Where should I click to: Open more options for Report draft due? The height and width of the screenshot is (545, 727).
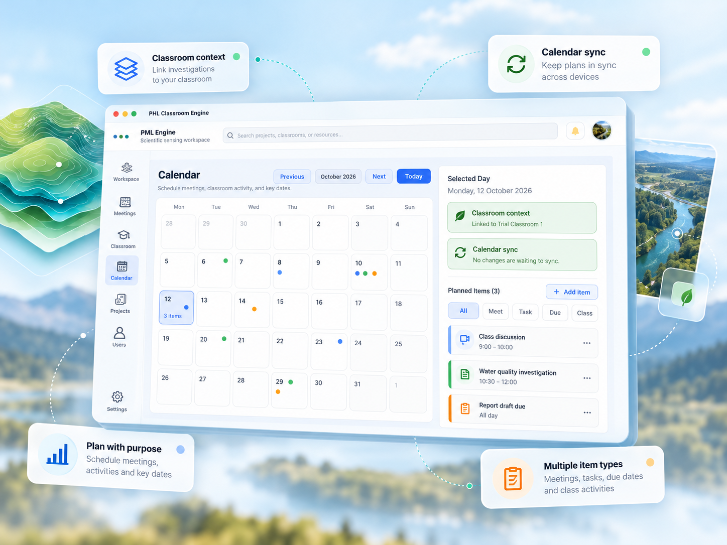(x=587, y=413)
